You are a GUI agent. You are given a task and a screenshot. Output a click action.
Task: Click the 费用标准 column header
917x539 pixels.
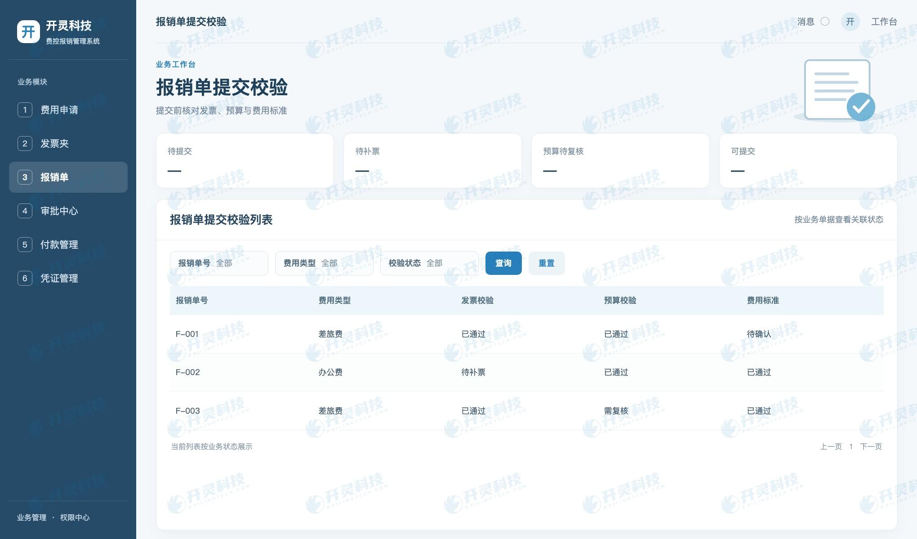763,300
